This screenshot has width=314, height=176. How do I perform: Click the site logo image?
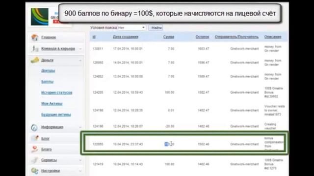click(x=40, y=17)
